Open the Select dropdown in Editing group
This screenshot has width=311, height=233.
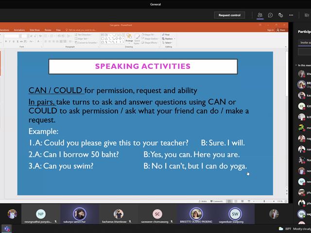[x=167, y=43]
